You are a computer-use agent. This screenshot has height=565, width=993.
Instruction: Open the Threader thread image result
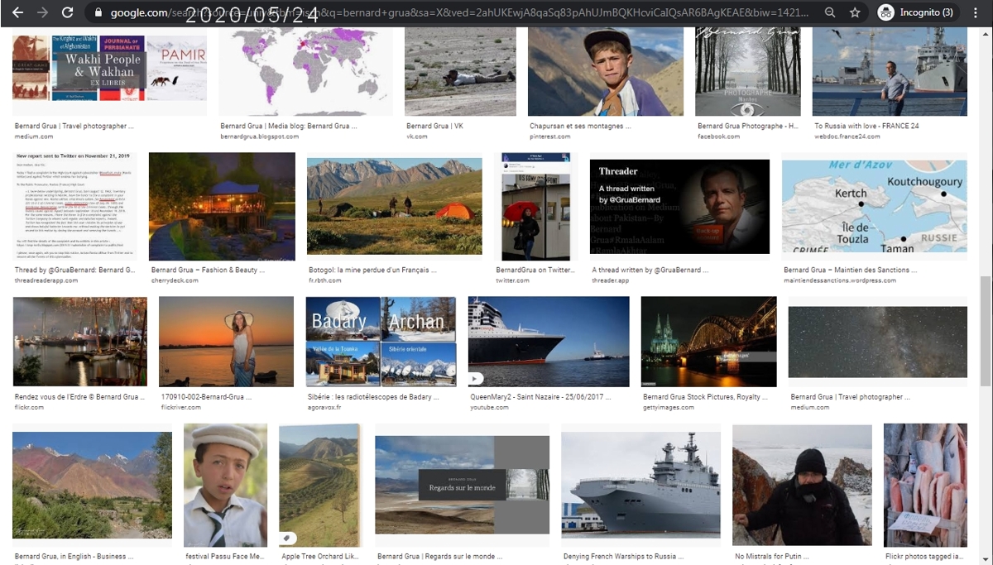679,207
